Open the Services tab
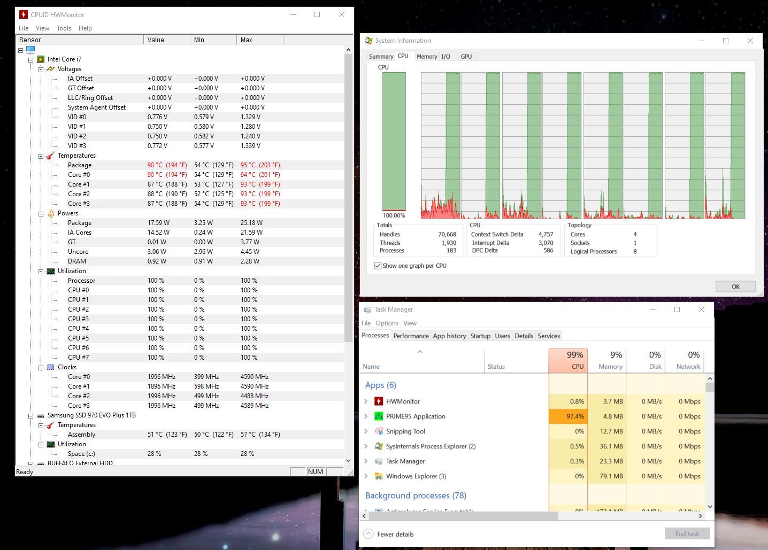Screen dimensions: 768x550 pyautogui.click(x=549, y=336)
